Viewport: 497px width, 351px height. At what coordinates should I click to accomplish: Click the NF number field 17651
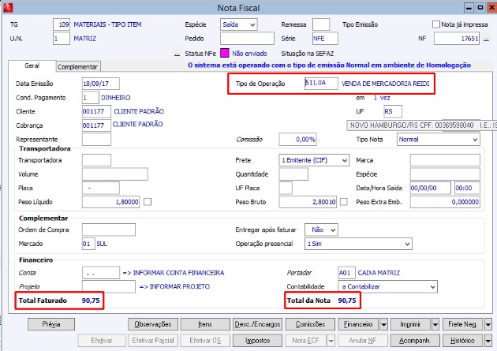pos(457,39)
